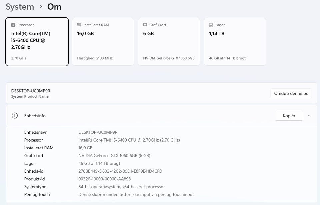The image size is (320, 205).
Task: Click the Lager disk icon
Action: [211, 25]
